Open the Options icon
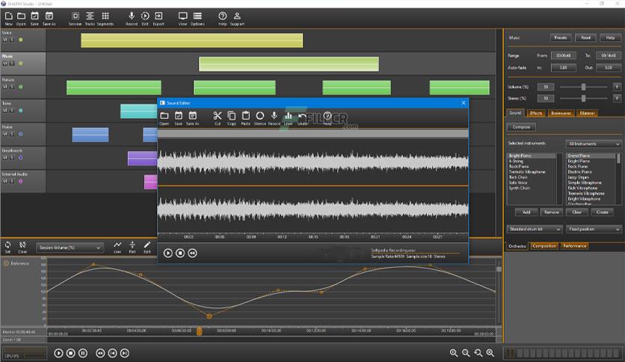625x362 pixels. (x=197, y=19)
